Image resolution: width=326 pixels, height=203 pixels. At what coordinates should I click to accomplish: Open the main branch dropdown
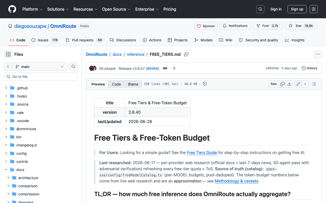pos(40,66)
